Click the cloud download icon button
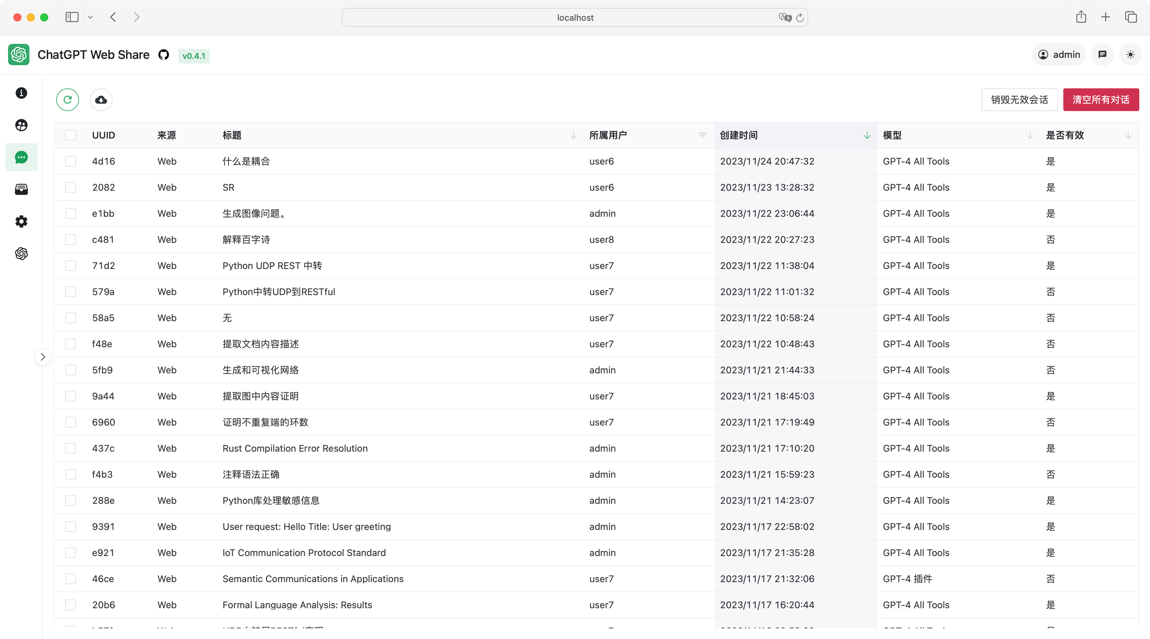 (x=101, y=99)
